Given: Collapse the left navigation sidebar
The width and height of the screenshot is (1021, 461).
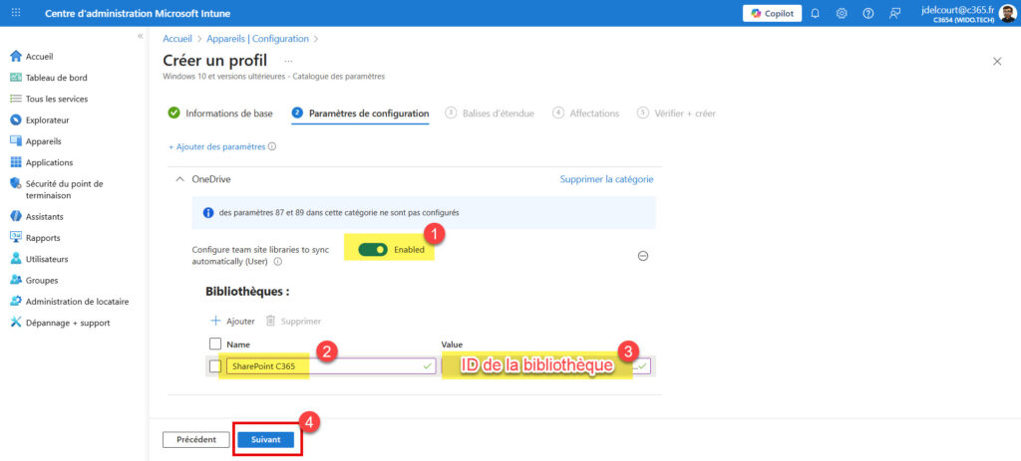Looking at the screenshot, I should (140, 36).
